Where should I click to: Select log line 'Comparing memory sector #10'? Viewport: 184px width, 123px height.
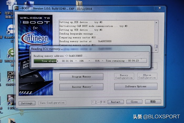pyautogui.click(x=80, y=37)
